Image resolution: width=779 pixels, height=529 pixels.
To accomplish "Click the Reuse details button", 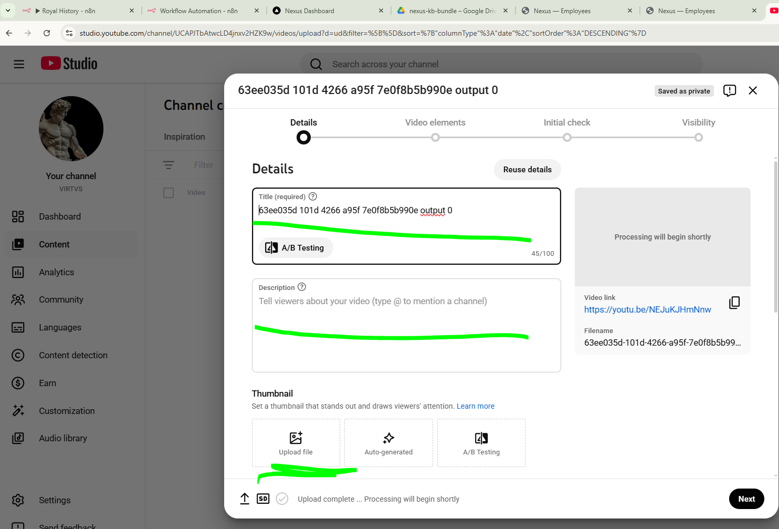I will (528, 170).
